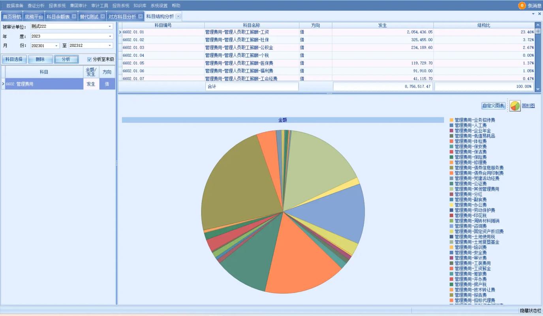This screenshot has height=316, width=543.
Task: Expand the 被审计单位 dropdown
Action: coord(110,26)
